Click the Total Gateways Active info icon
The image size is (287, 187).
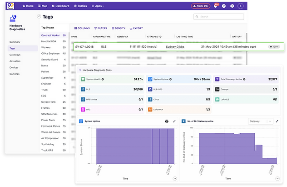click(x=244, y=79)
